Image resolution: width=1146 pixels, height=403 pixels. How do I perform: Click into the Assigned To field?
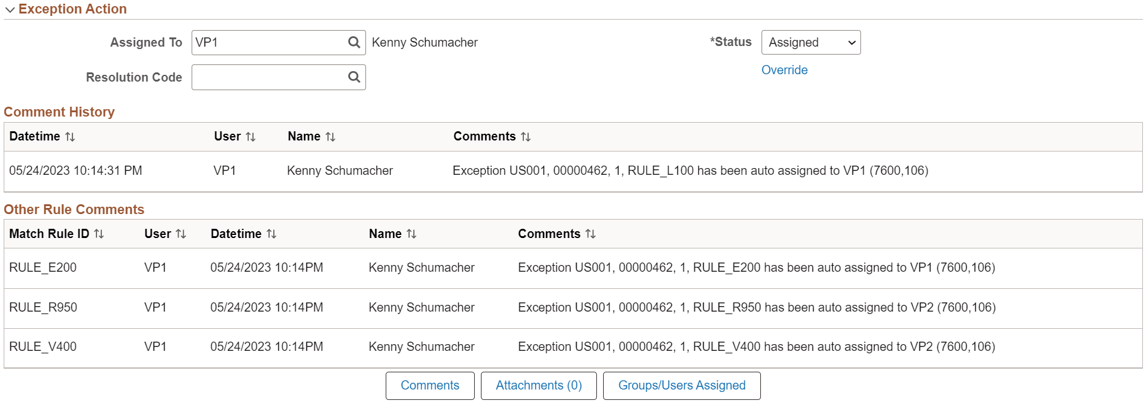(269, 42)
